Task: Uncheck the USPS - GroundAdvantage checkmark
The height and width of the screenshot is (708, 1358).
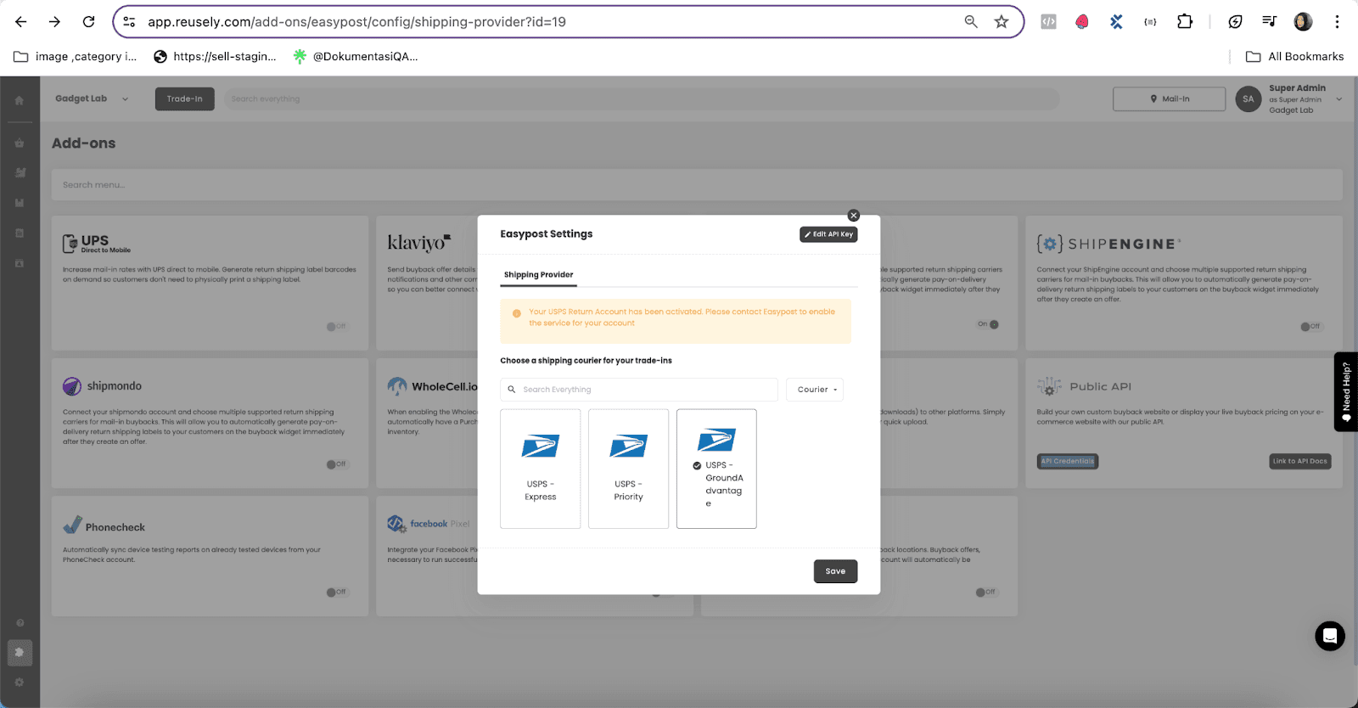Action: [x=697, y=465]
